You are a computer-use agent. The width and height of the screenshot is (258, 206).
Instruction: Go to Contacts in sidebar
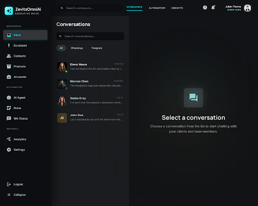[x=20, y=56]
